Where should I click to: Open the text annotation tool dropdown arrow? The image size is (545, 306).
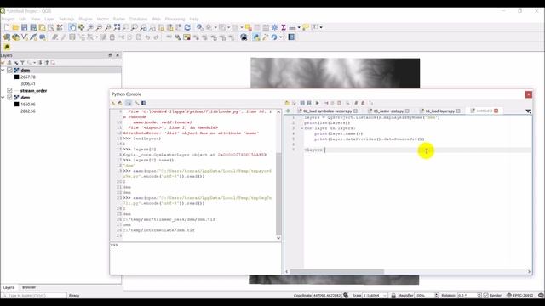click(x=321, y=27)
